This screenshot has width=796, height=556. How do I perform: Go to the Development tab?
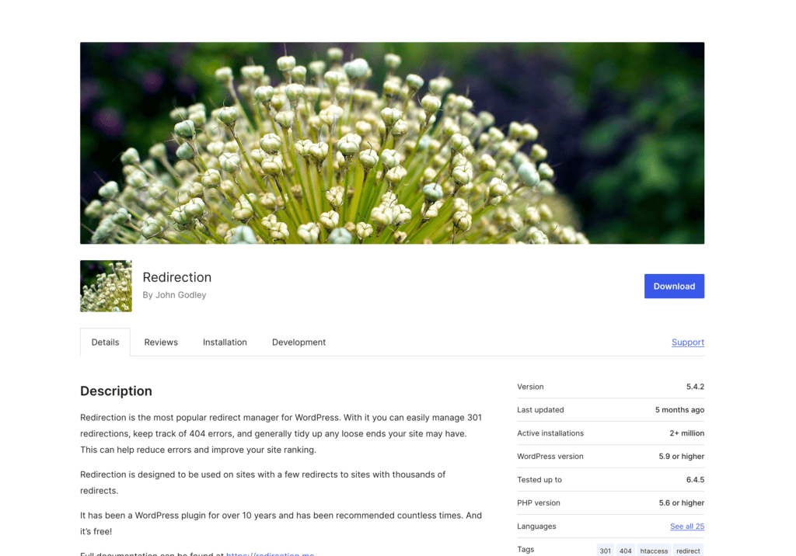pos(299,342)
